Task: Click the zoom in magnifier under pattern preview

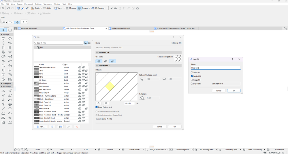Action: click(x=106, y=103)
